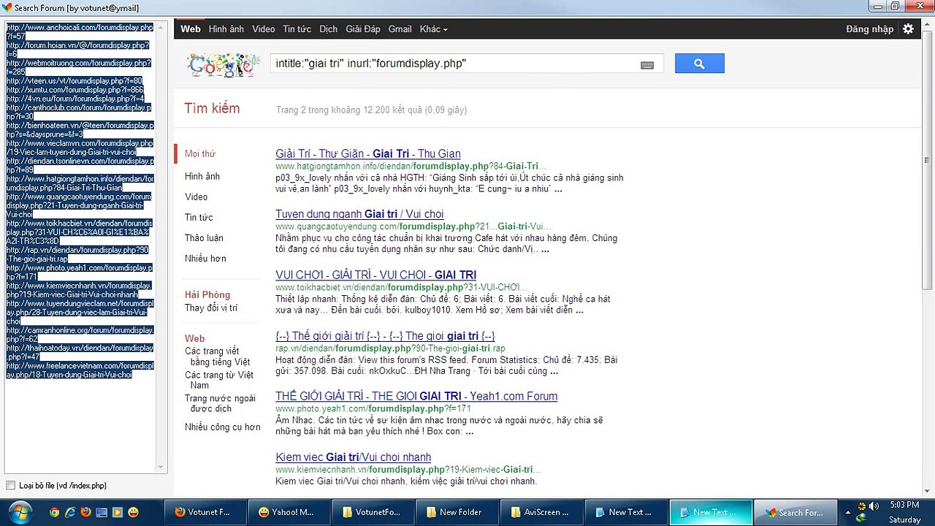Click 'Thay đổi vị trí' location link
Screen dimensions: 935x526
click(211, 308)
